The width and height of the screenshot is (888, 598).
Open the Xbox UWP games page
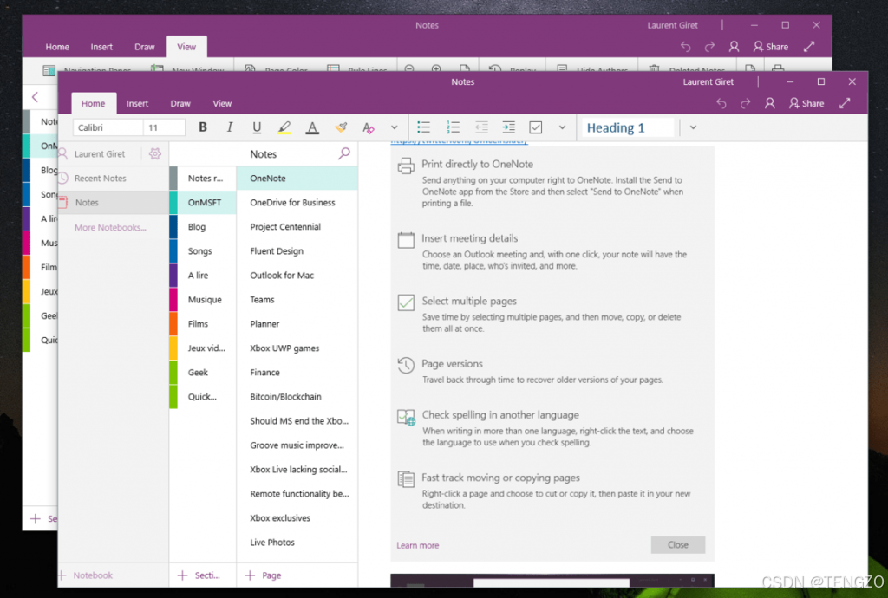(x=297, y=348)
